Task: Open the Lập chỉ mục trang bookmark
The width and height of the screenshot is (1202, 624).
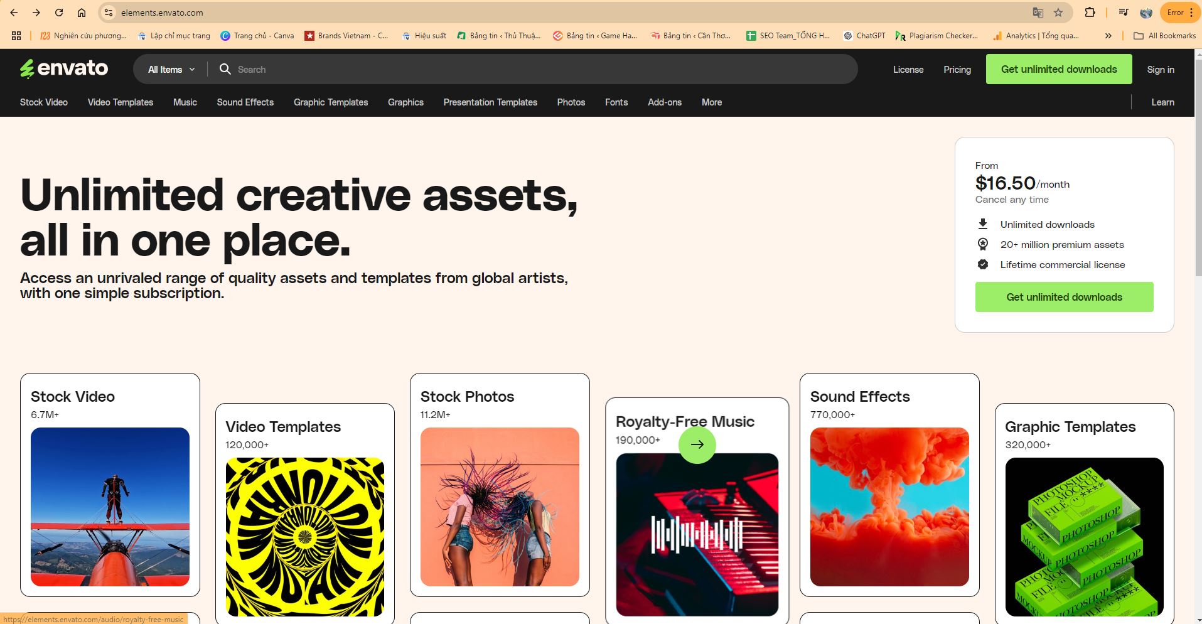Action: click(x=174, y=36)
